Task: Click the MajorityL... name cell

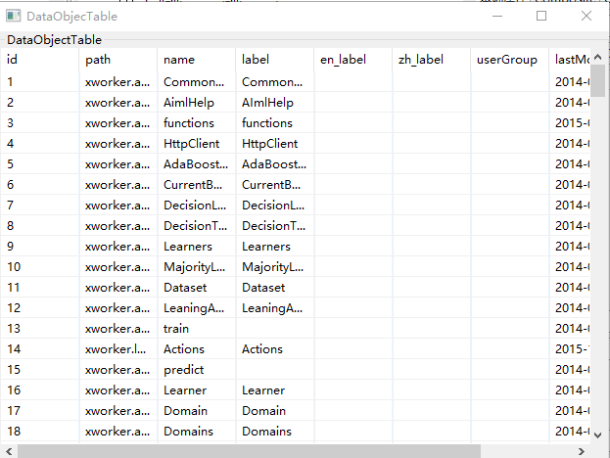Action: [197, 267]
